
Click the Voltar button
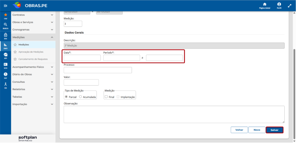pos(239,130)
